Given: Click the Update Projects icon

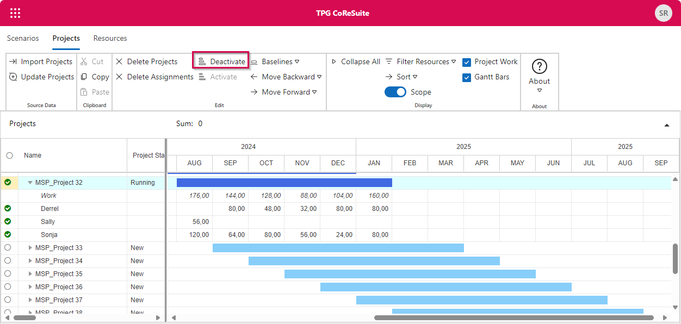Looking at the screenshot, I should (x=13, y=77).
